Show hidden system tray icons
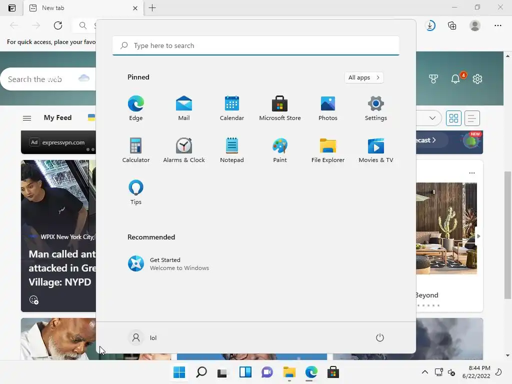The image size is (512, 384). point(425,372)
